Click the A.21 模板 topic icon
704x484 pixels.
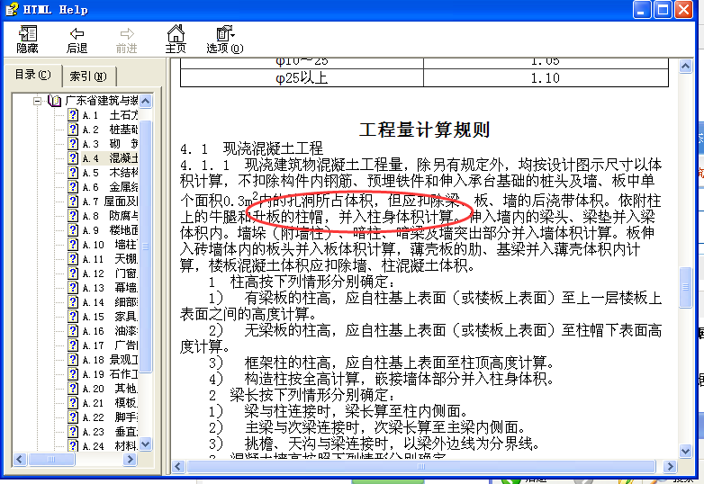click(73, 402)
